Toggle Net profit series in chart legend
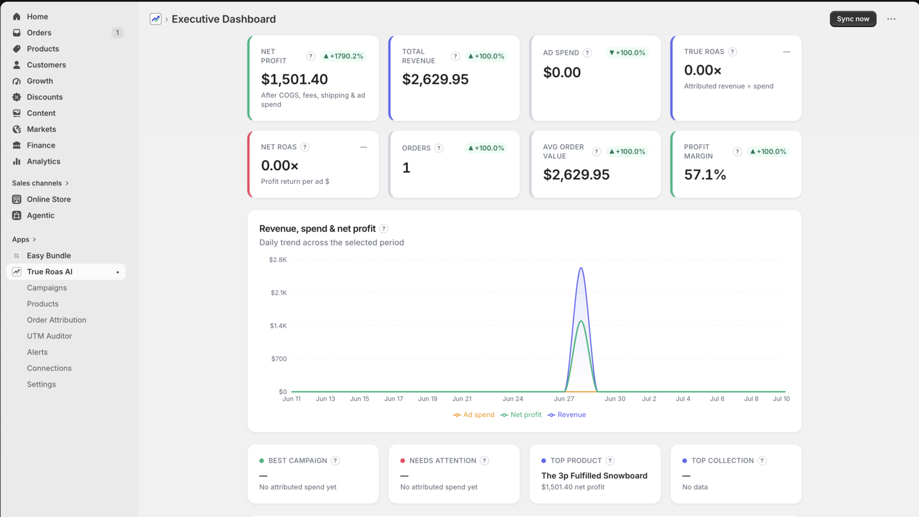 [x=521, y=415]
